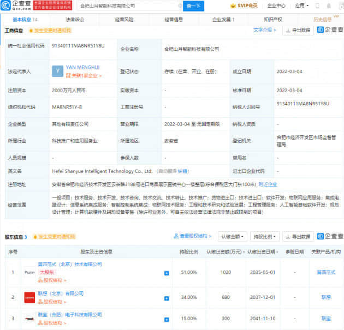The width and height of the screenshot is (344, 330).
Task: Expand details plus icon for 第四范式 row
Action: click(167, 273)
